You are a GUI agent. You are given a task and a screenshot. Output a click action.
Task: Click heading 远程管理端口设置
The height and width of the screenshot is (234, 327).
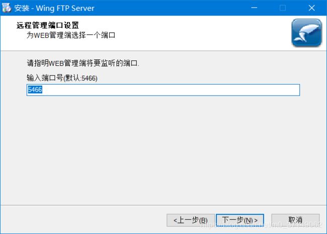click(x=48, y=26)
